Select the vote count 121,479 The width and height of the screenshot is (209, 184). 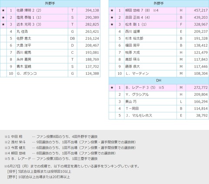point(201,52)
